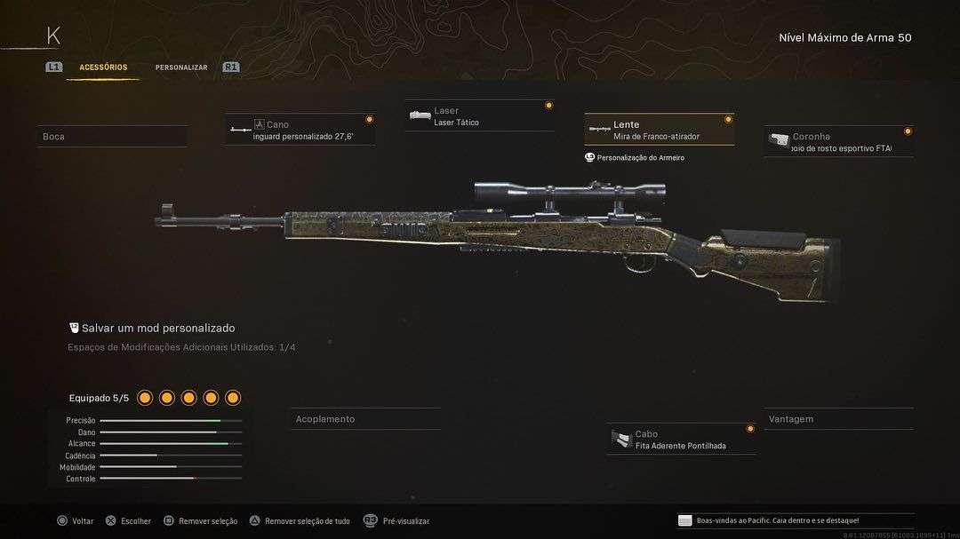Click the Voltar circle button icon
The height and width of the screenshot is (539, 960).
62,520
